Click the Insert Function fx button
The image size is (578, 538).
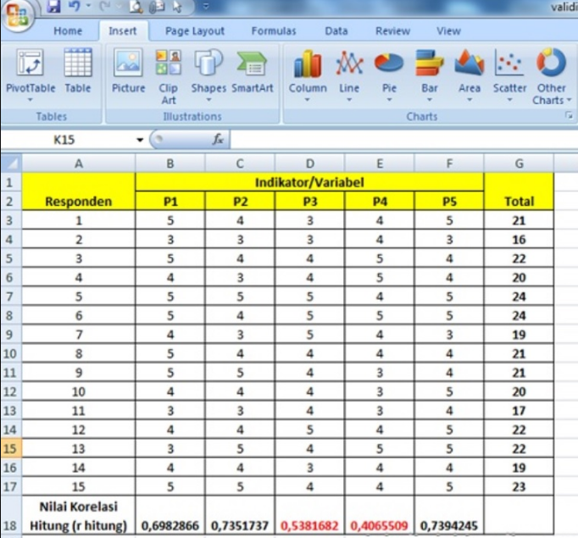click(x=218, y=139)
